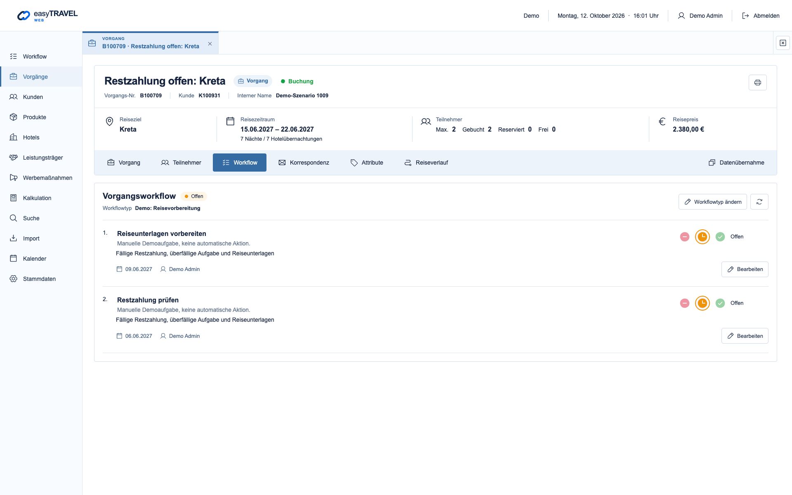792x495 pixels.
Task: Open the Attribute tab
Action: [x=367, y=163]
